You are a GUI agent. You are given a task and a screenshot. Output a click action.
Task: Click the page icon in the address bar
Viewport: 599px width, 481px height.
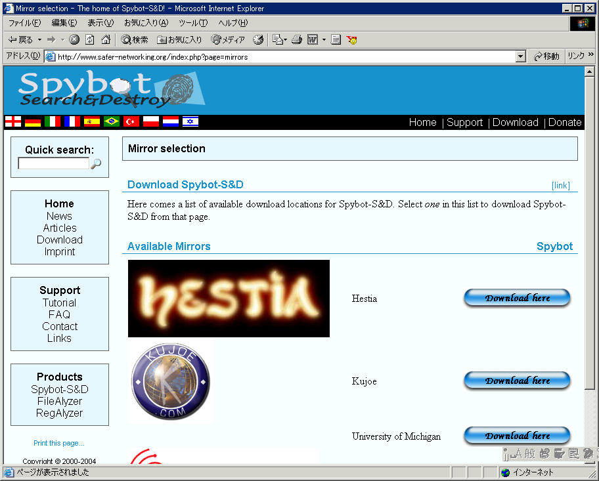pyautogui.click(x=50, y=57)
